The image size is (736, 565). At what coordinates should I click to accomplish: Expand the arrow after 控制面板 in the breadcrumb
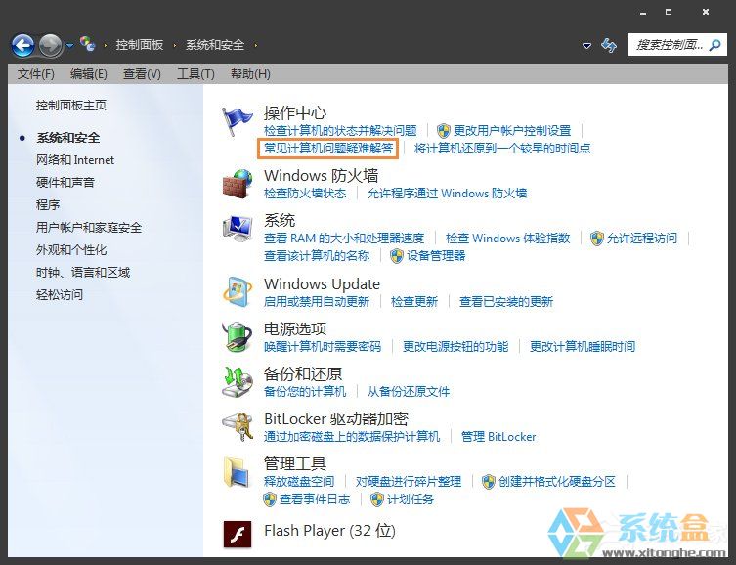pos(175,46)
